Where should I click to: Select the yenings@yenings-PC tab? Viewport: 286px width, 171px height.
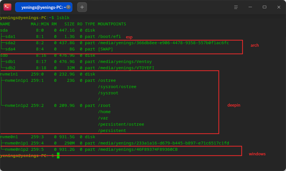[44, 7]
